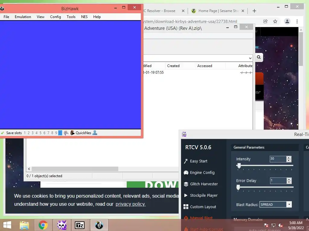The height and width of the screenshot is (231, 309).
Task: Sort by Accessed column in 7-Zip
Action: pyautogui.click(x=205, y=66)
